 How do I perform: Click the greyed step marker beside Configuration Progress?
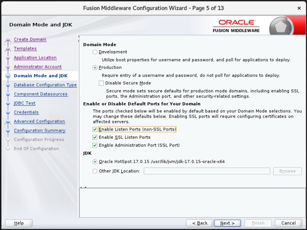tap(8, 140)
